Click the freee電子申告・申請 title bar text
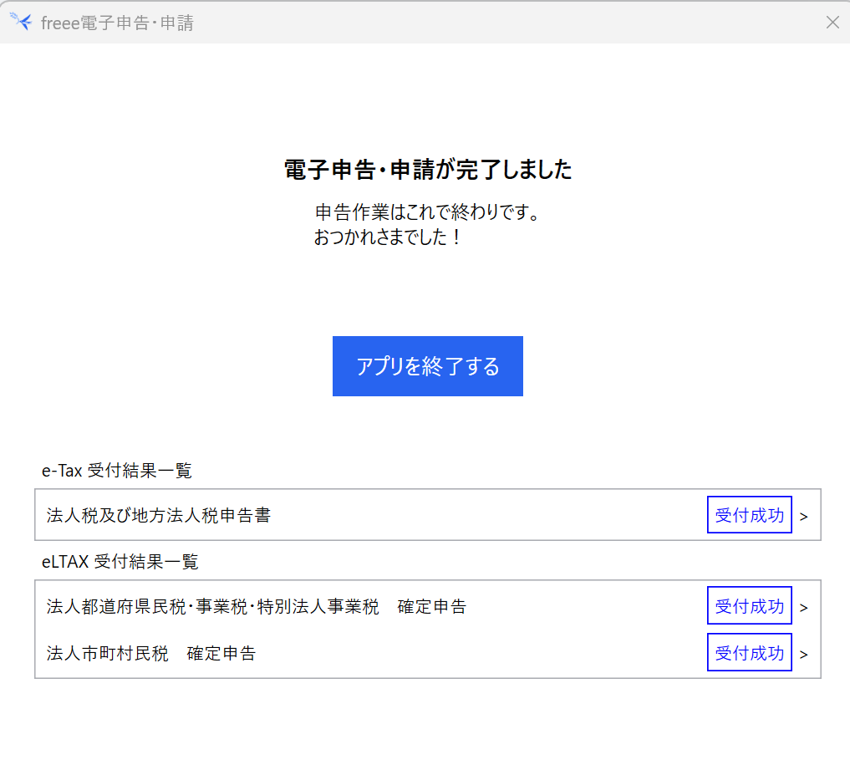 (x=117, y=23)
